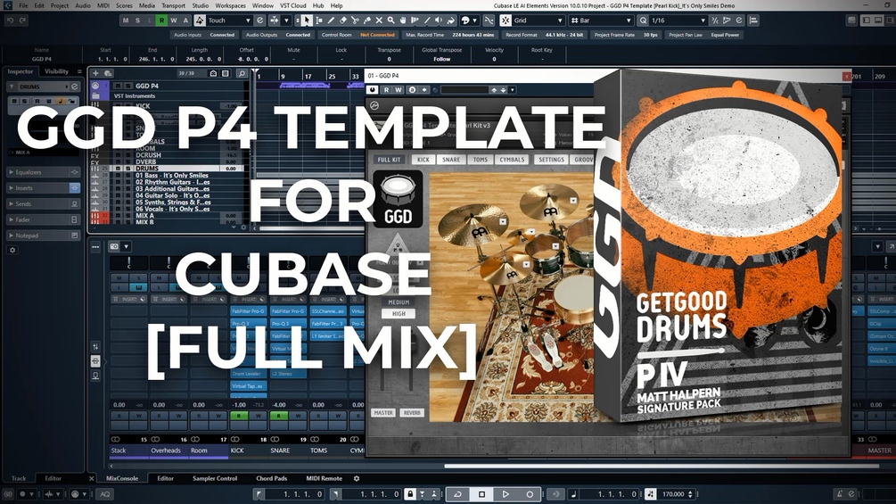Click Stop in the transport bar
The image size is (896, 504).
coord(481,494)
